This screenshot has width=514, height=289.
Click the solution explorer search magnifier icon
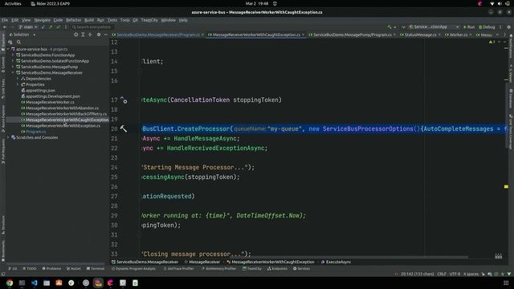18,42
